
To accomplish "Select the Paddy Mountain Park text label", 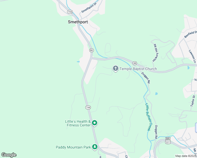I will tap(73, 147).
